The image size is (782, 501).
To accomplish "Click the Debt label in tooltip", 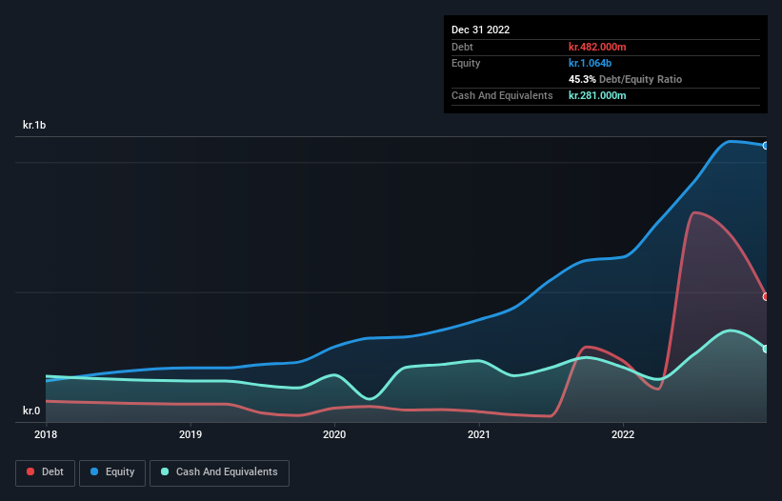I will tap(462, 47).
